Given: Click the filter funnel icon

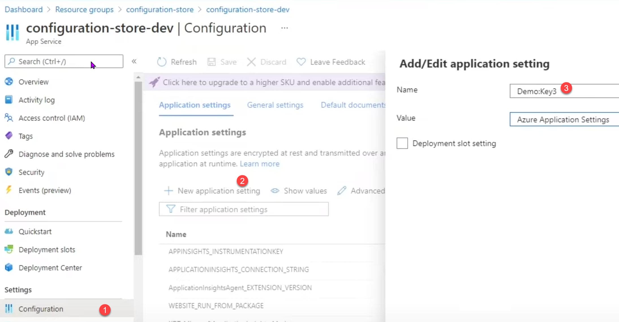Looking at the screenshot, I should click(x=171, y=209).
